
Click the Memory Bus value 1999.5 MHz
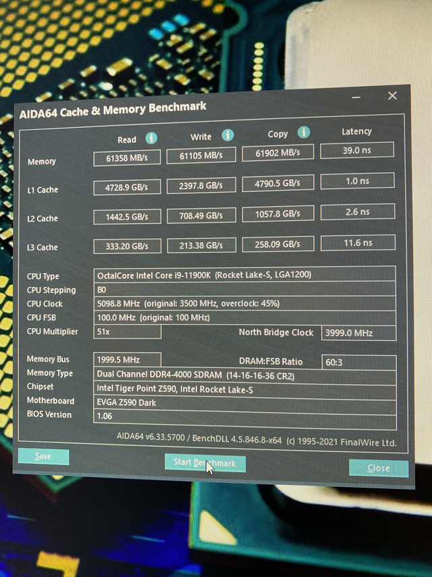click(x=127, y=359)
